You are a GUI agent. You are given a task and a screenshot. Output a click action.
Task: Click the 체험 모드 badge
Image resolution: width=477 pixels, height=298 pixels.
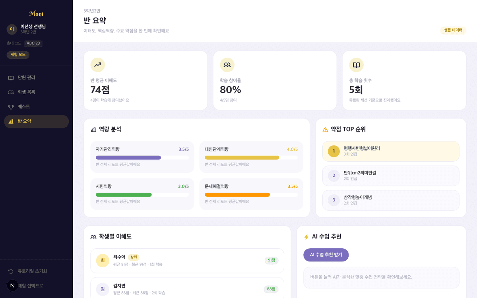tap(18, 54)
